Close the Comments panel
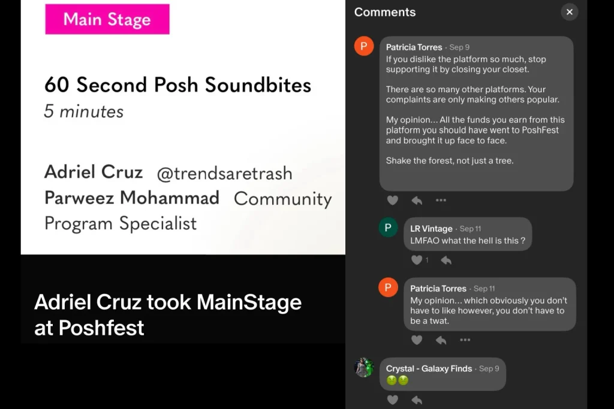This screenshot has height=409, width=614. point(569,12)
